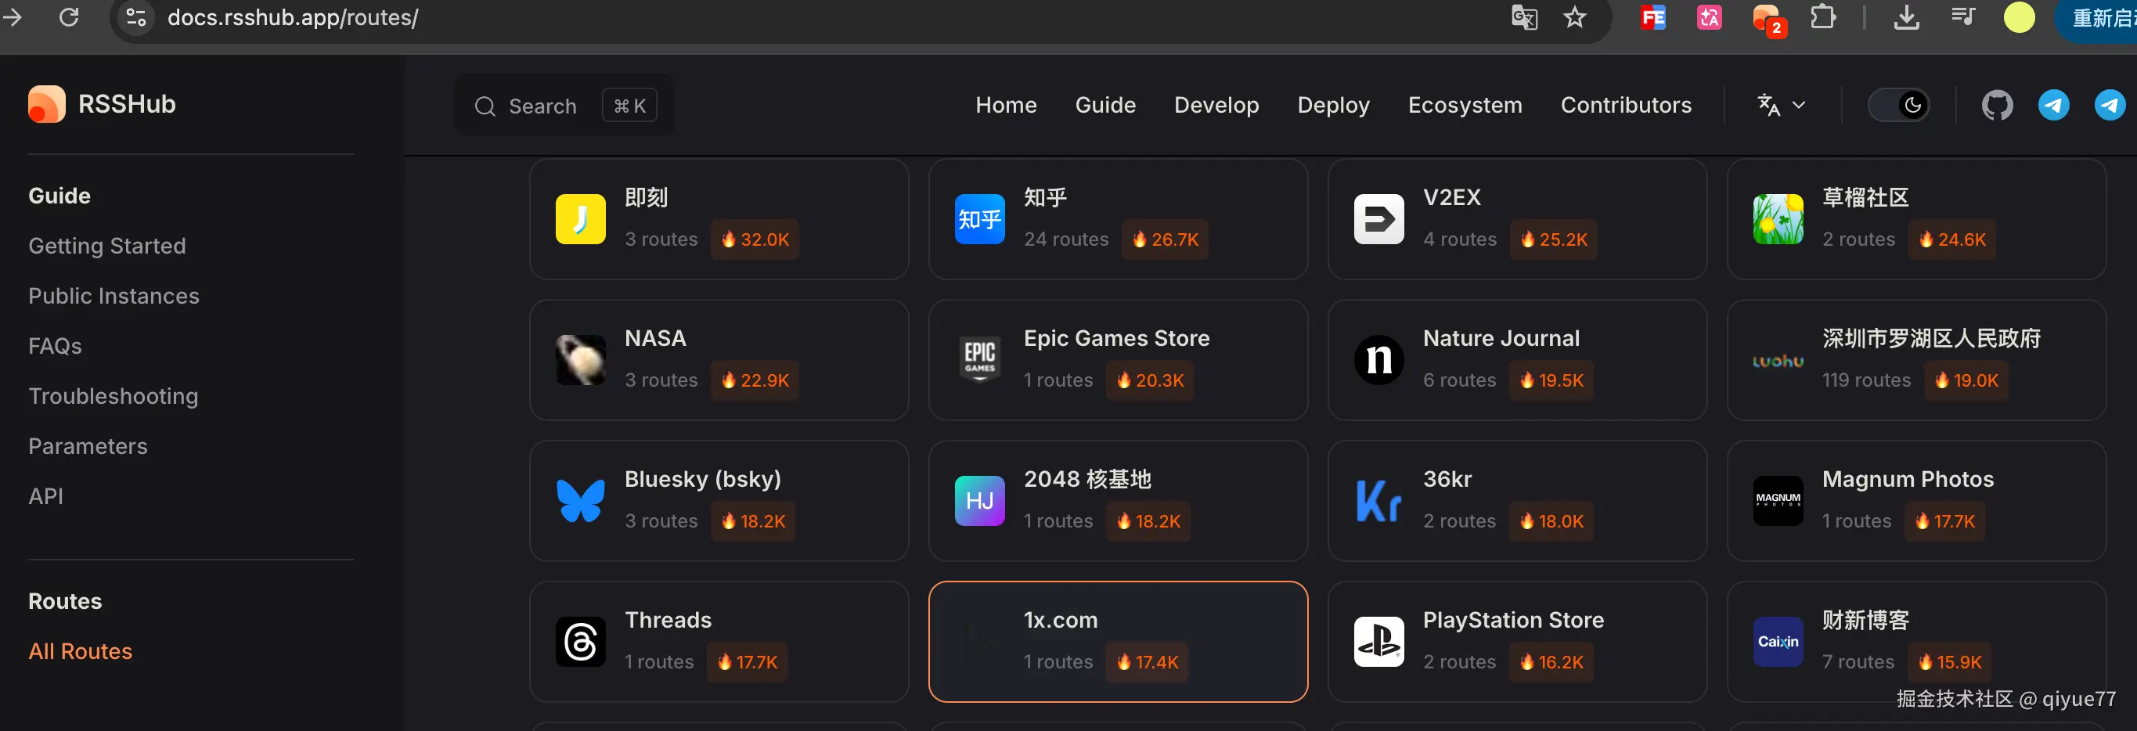2137x731 pixels.
Task: Open Troubleshooting sidebar link
Action: pos(113,397)
